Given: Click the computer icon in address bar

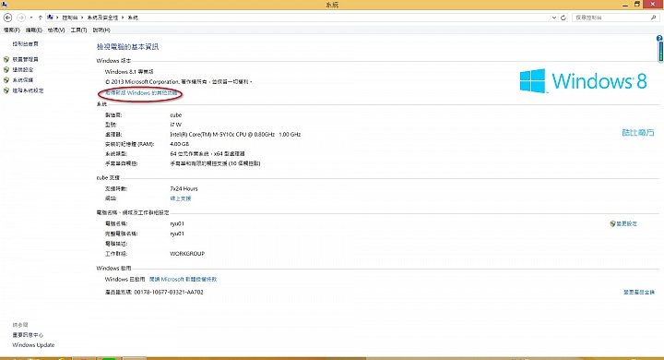Looking at the screenshot, I should 50,18.
